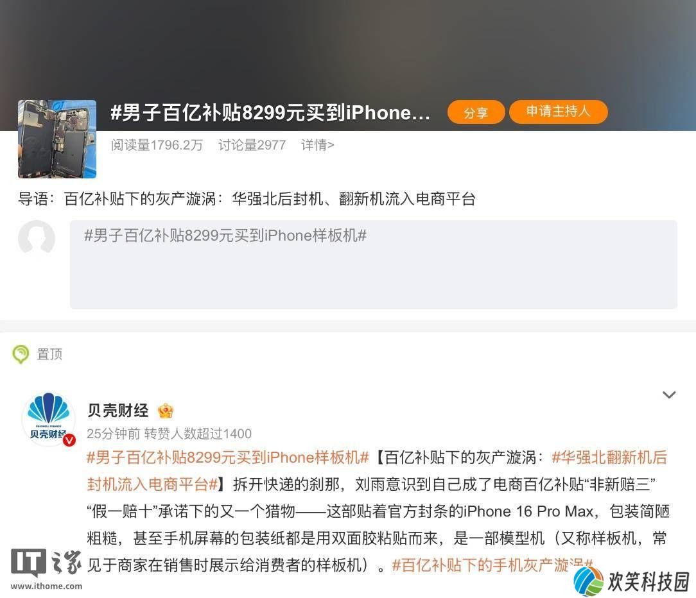Viewport: 696px width, 598px height.
Task: Open hashtag #男子百亿补贴8299元买到iPhone样板机# in post
Action: 228,457
